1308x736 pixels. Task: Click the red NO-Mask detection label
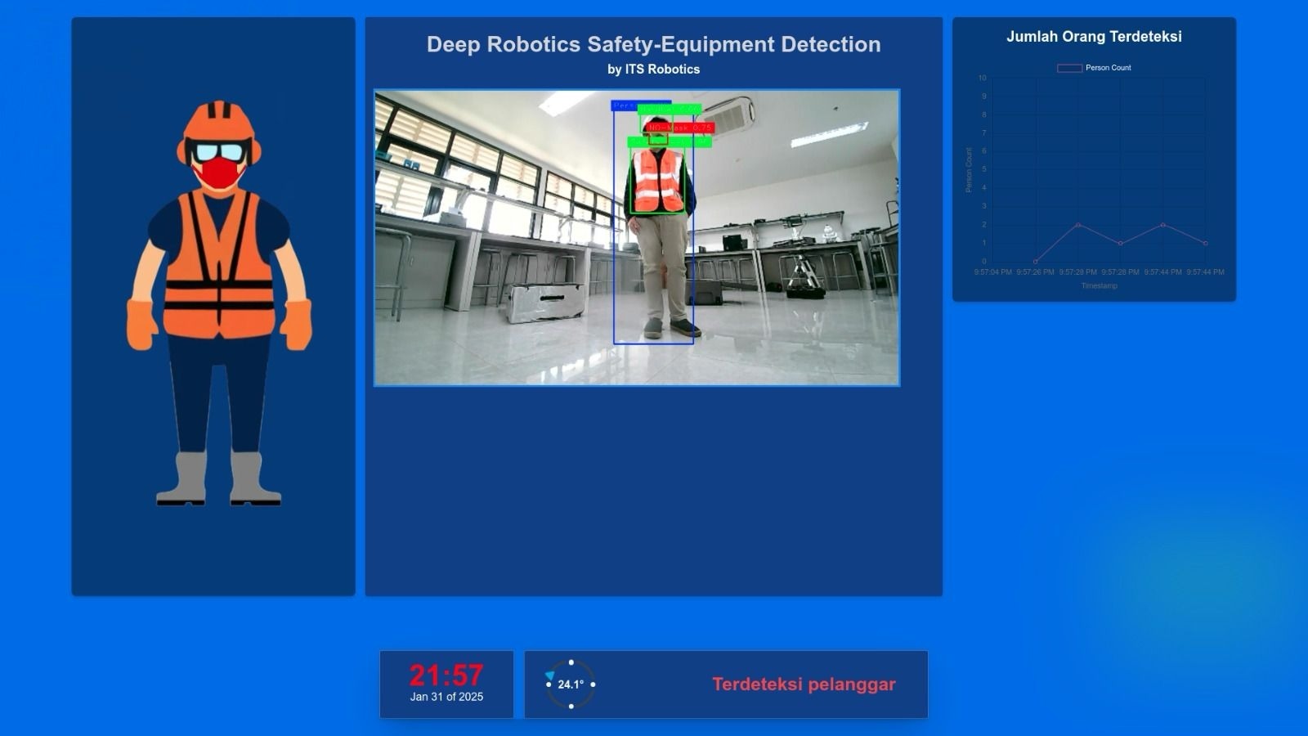coord(679,128)
